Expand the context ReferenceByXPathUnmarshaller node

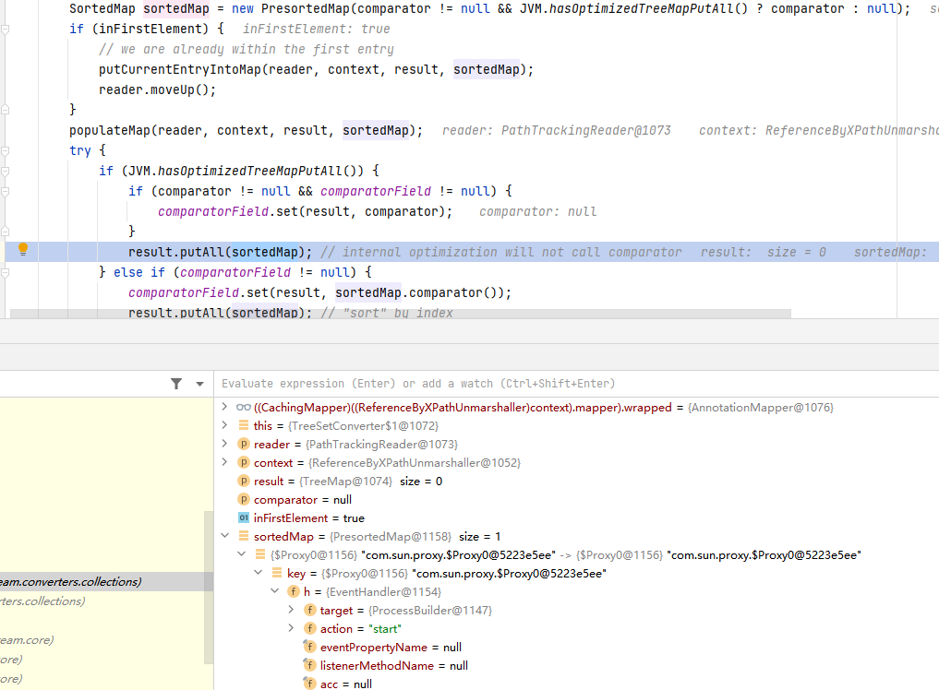223,462
